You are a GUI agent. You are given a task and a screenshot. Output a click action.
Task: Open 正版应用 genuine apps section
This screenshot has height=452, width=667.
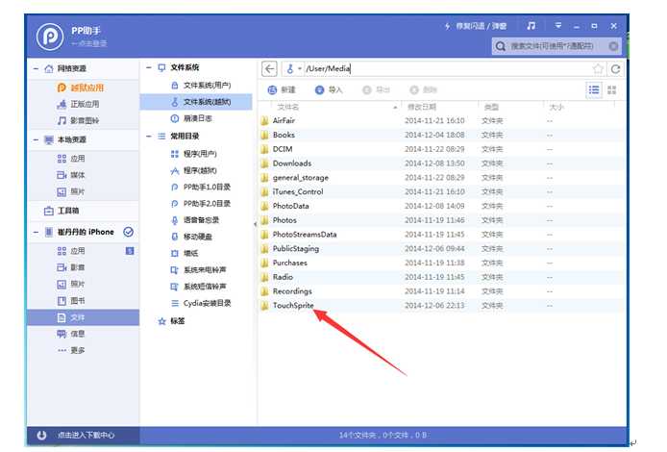click(78, 104)
